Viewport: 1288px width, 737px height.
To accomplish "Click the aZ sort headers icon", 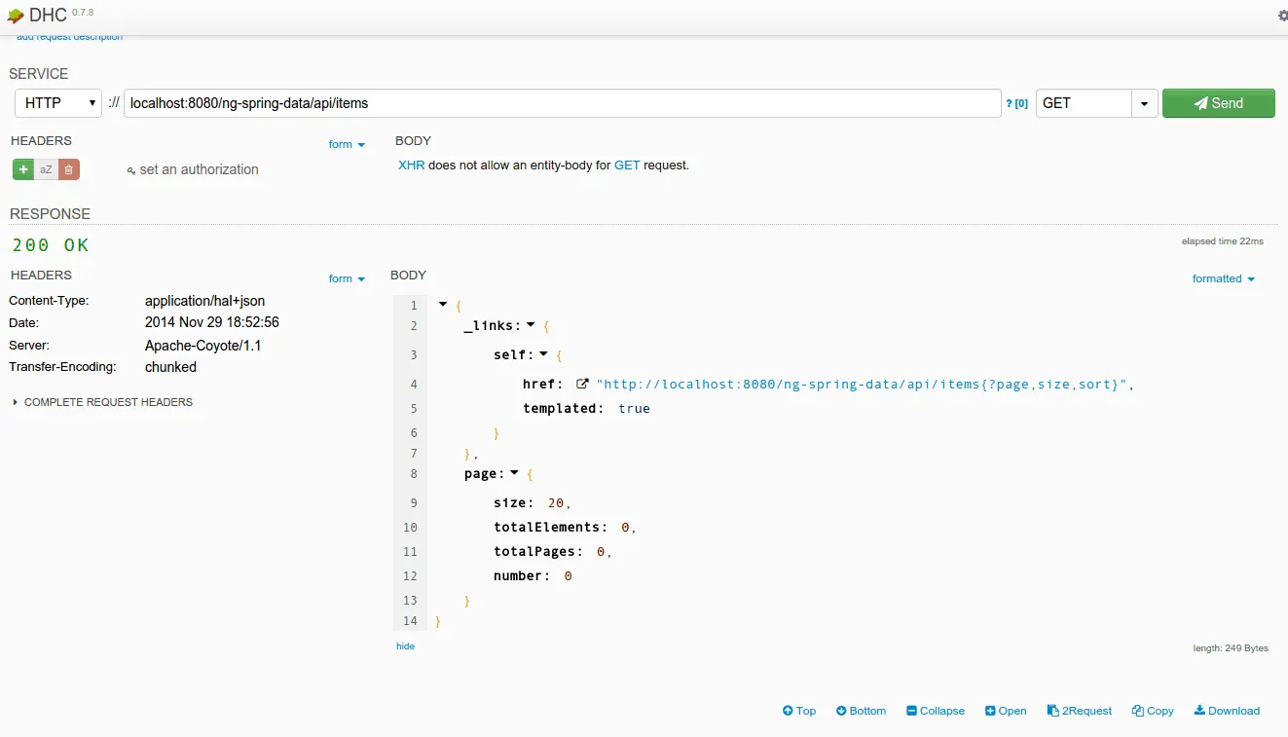I will pyautogui.click(x=46, y=169).
